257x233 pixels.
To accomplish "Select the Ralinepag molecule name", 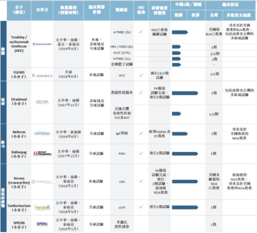I will (x=19, y=152).
